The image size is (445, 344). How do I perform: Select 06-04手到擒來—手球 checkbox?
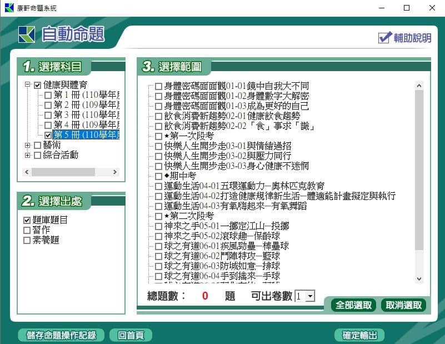click(x=159, y=276)
